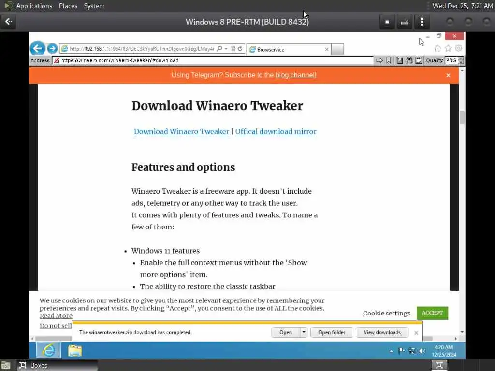The image size is (495, 371).
Task: Click the PNG quality selector field
Action: [x=451, y=60]
